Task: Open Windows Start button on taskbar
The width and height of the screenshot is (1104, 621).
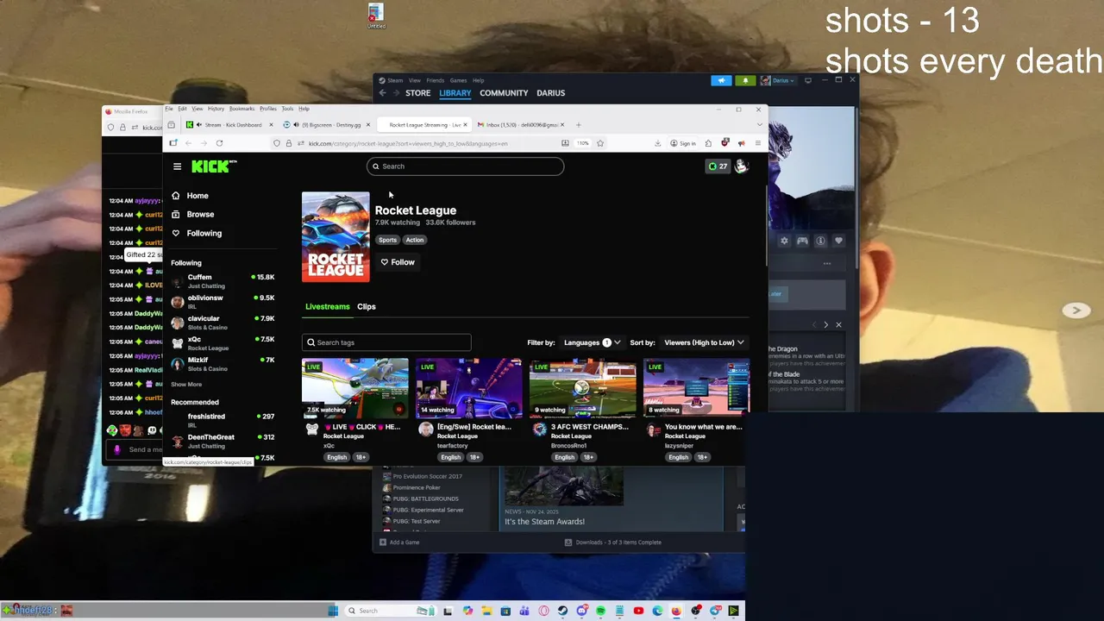Action: (x=333, y=611)
